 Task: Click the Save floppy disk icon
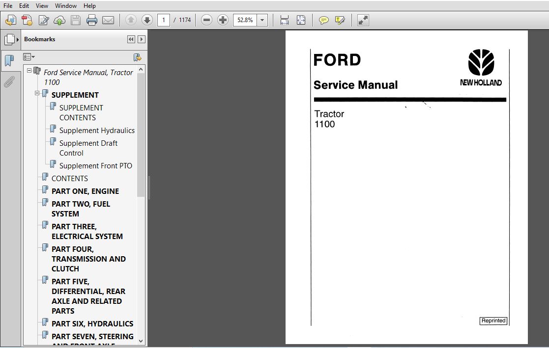coord(76,20)
